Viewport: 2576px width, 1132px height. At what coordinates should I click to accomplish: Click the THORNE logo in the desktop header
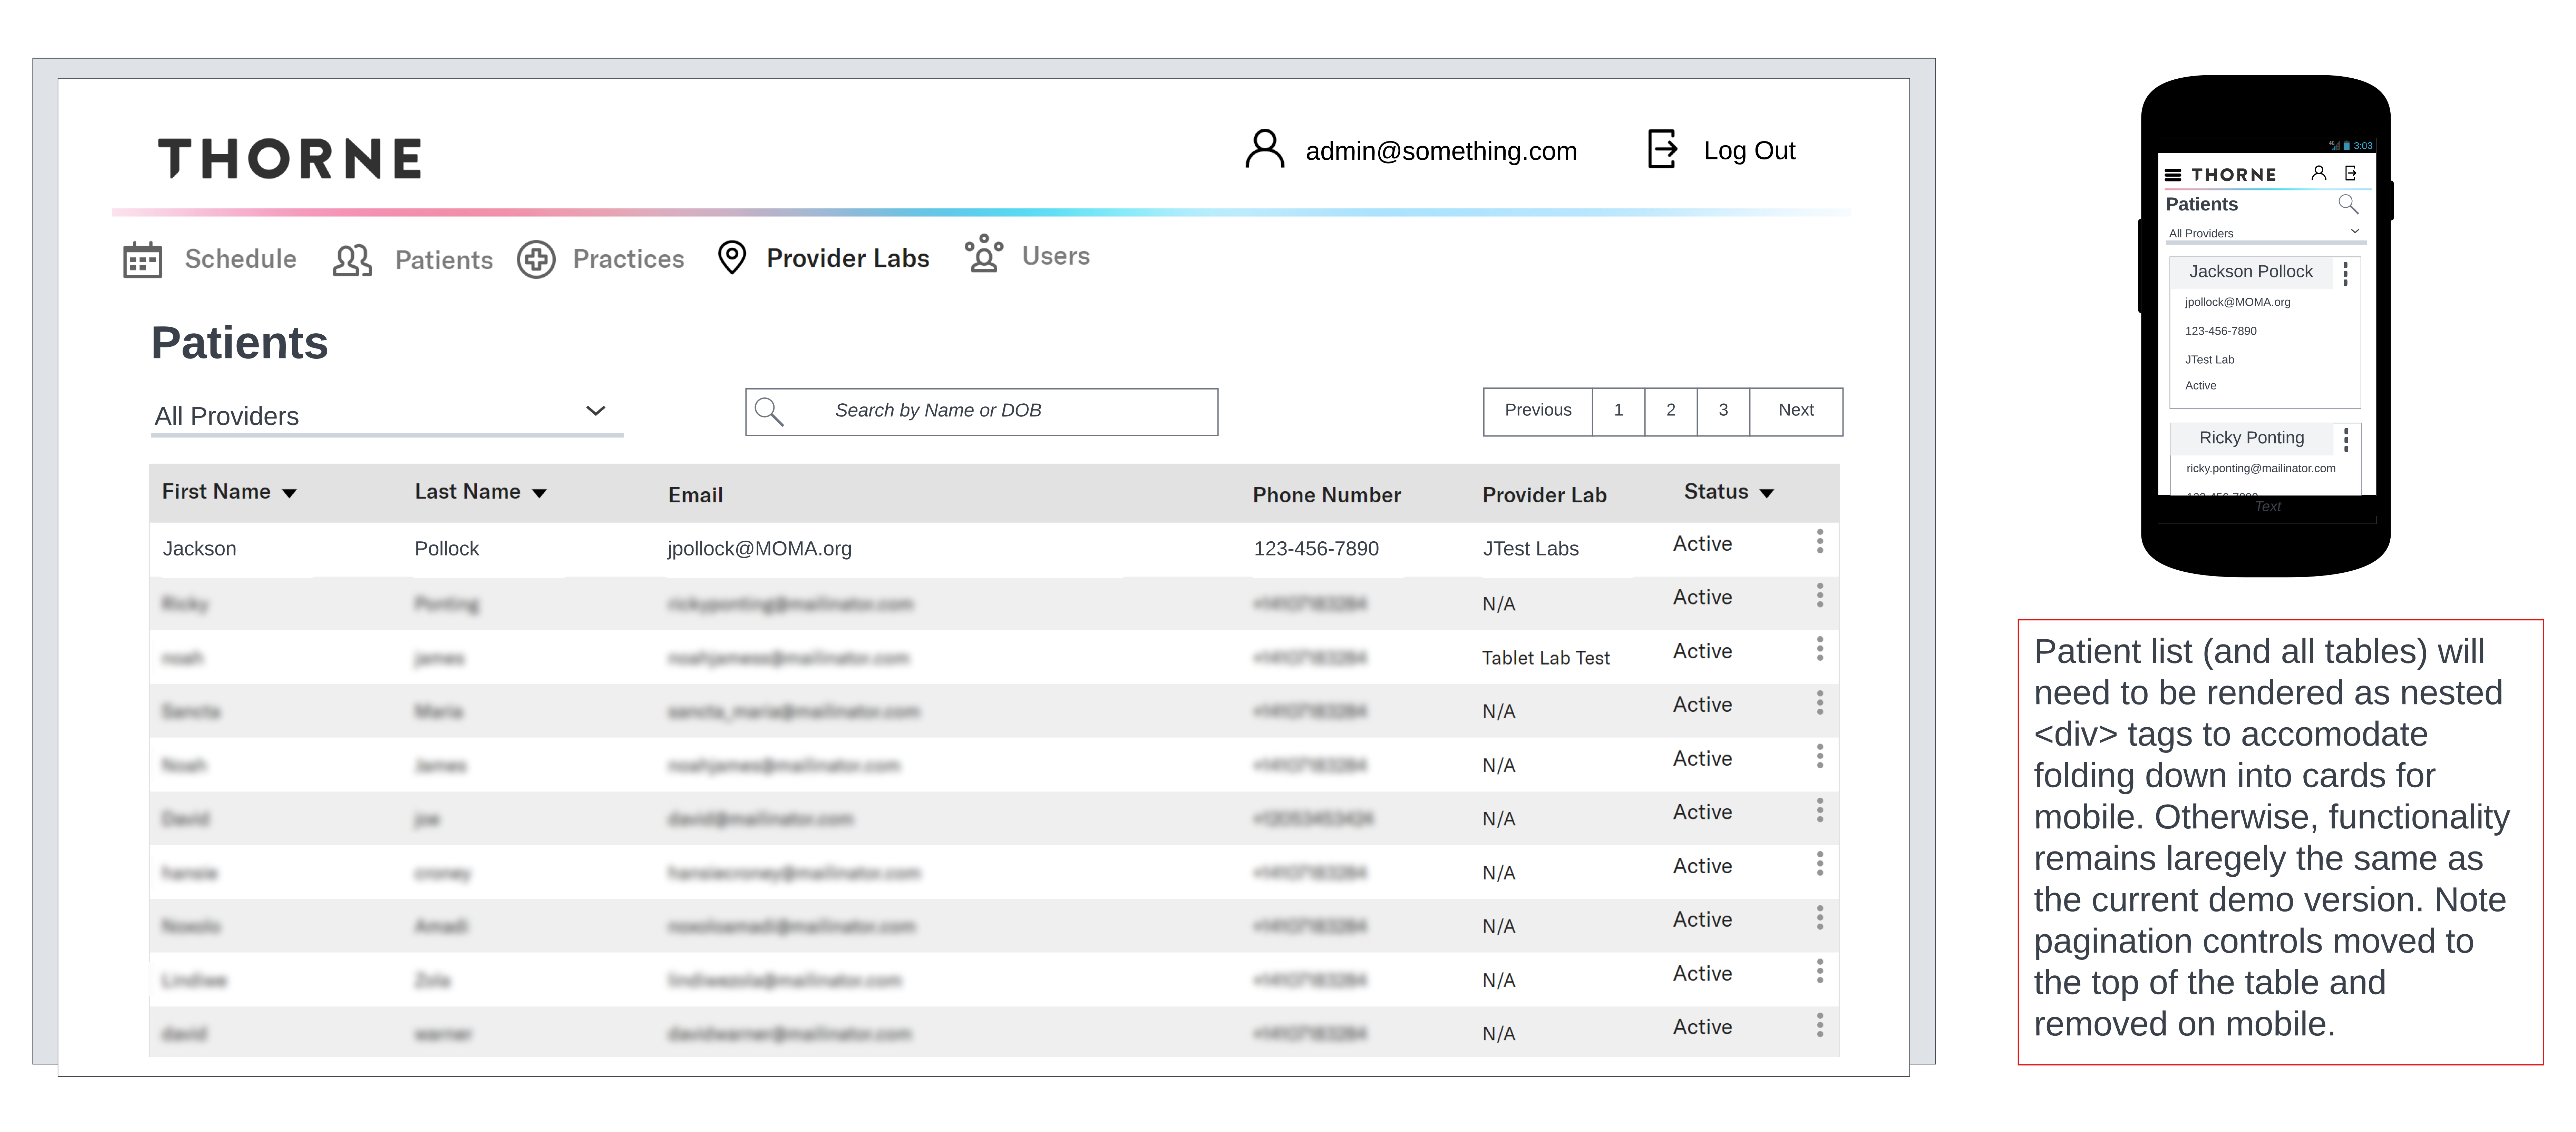(x=290, y=159)
